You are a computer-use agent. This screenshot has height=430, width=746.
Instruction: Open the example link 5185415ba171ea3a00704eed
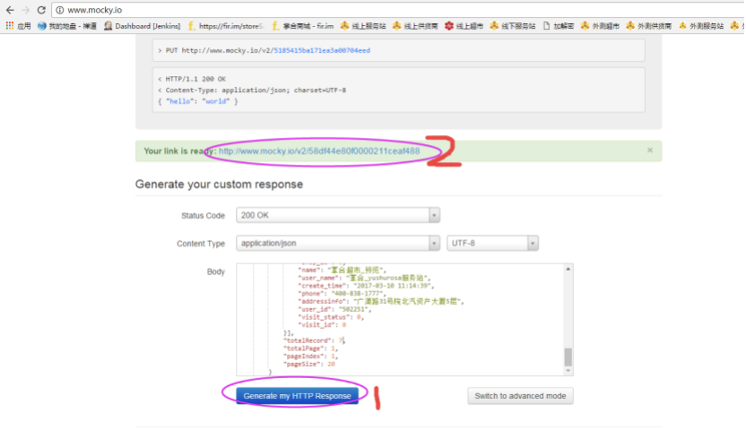(322, 50)
